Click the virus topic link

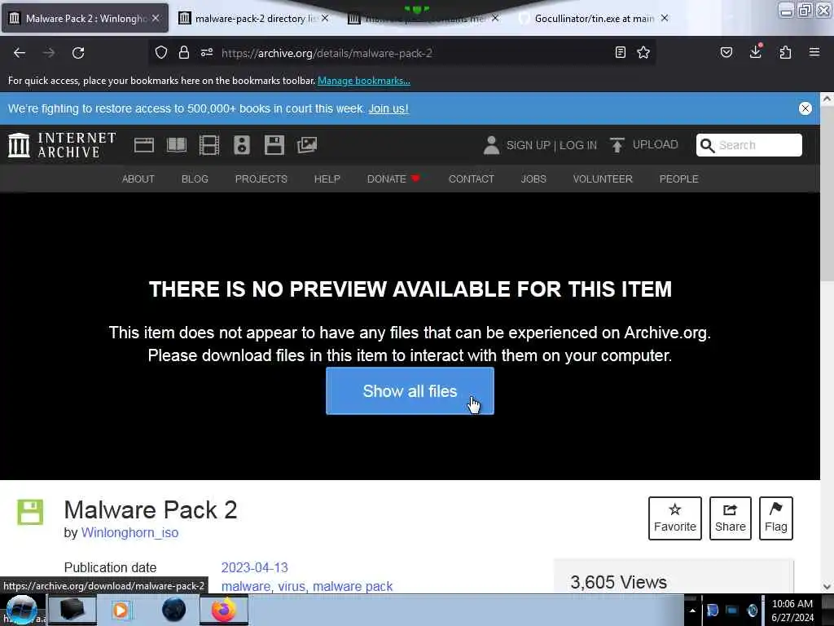pos(292,586)
